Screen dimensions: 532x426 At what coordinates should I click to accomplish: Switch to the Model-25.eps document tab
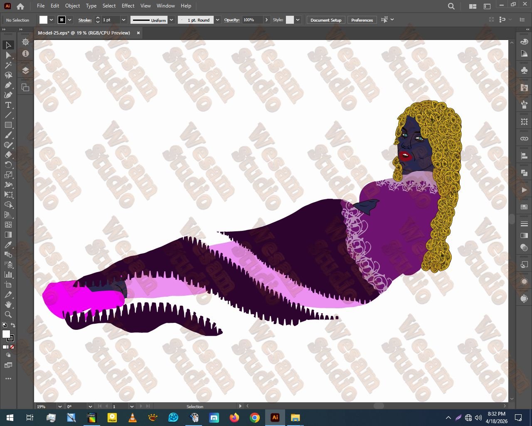pos(84,33)
